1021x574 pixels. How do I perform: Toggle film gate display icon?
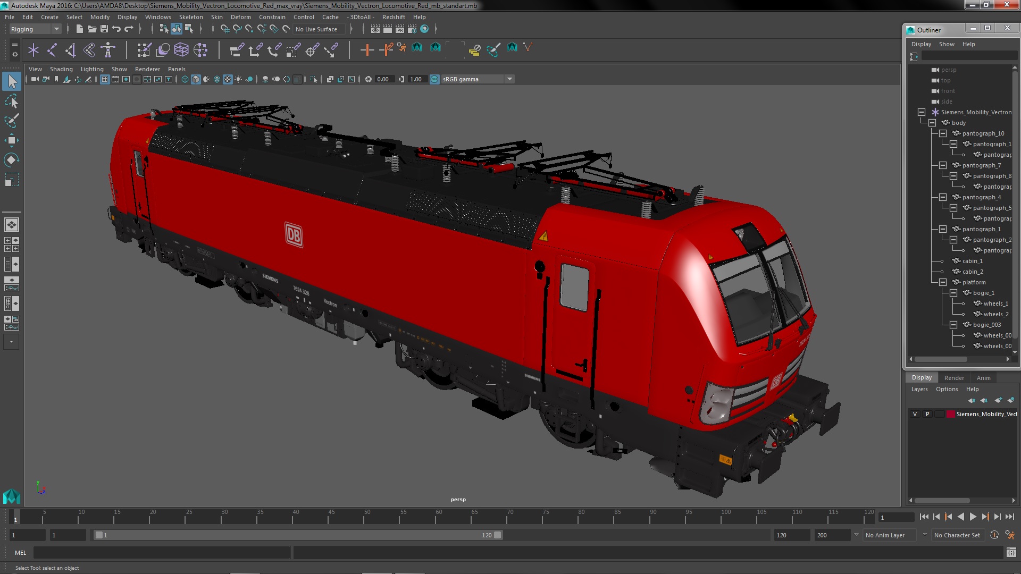click(115, 79)
